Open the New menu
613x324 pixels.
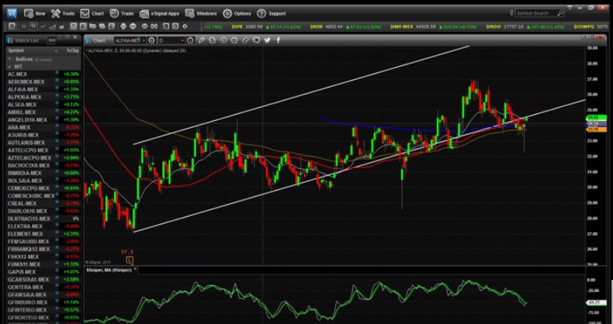(x=35, y=13)
